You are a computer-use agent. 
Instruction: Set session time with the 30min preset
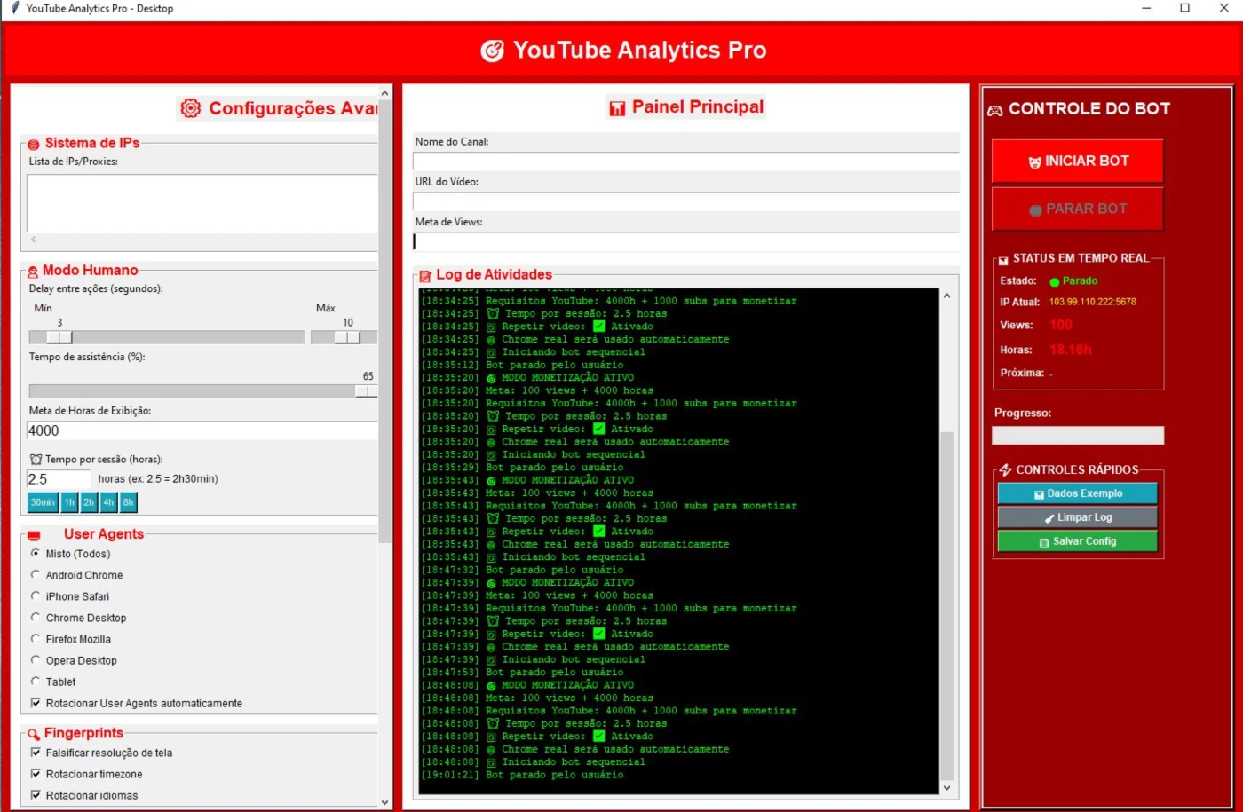pyautogui.click(x=43, y=502)
